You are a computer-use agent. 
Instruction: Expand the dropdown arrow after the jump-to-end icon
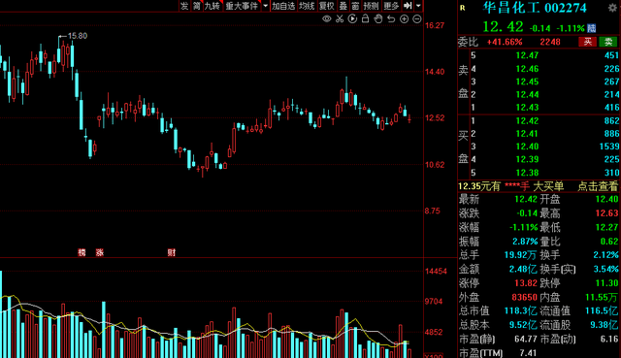418,6
